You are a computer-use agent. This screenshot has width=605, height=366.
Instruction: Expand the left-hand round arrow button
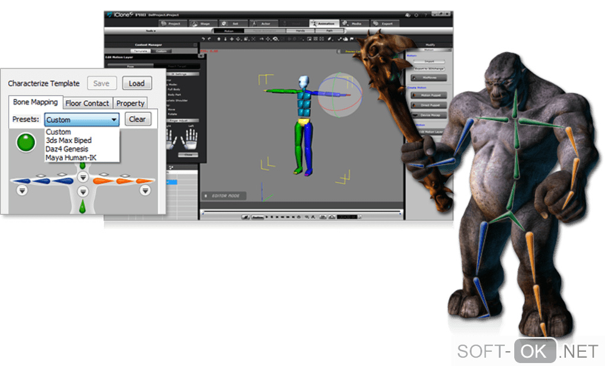[x=22, y=190]
